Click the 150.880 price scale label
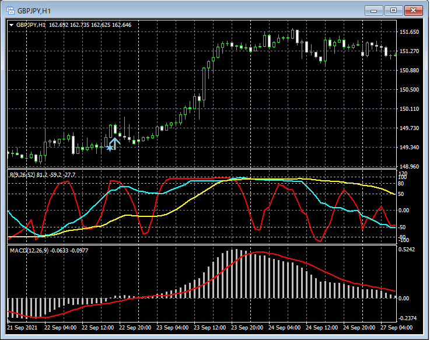This screenshot has width=430, height=340. tap(409, 71)
